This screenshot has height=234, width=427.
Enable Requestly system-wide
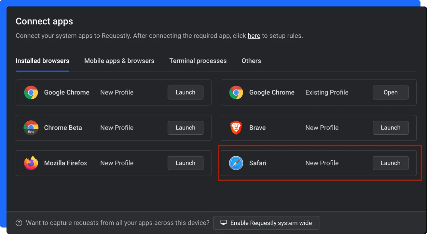(x=266, y=223)
